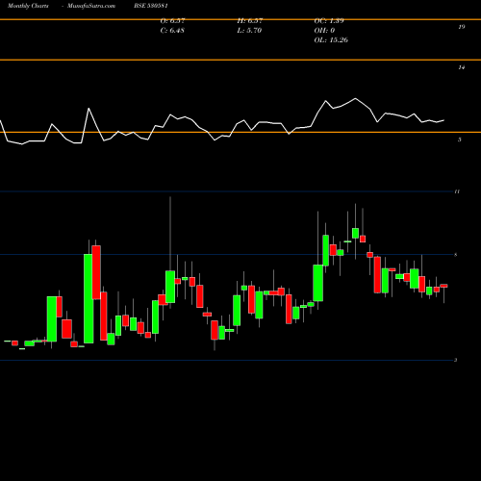Click the "BSE 539581" stock code label
The height and width of the screenshot is (481, 481).
point(151,6)
